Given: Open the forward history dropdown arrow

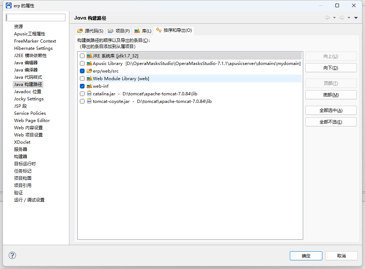Looking at the screenshot, I should click(349, 18).
